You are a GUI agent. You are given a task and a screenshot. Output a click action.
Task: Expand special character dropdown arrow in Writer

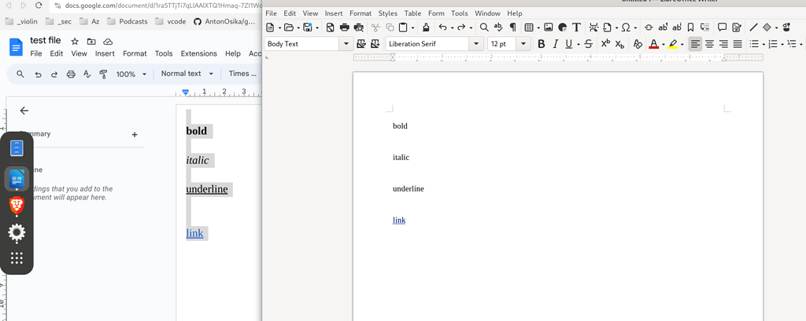click(x=635, y=27)
